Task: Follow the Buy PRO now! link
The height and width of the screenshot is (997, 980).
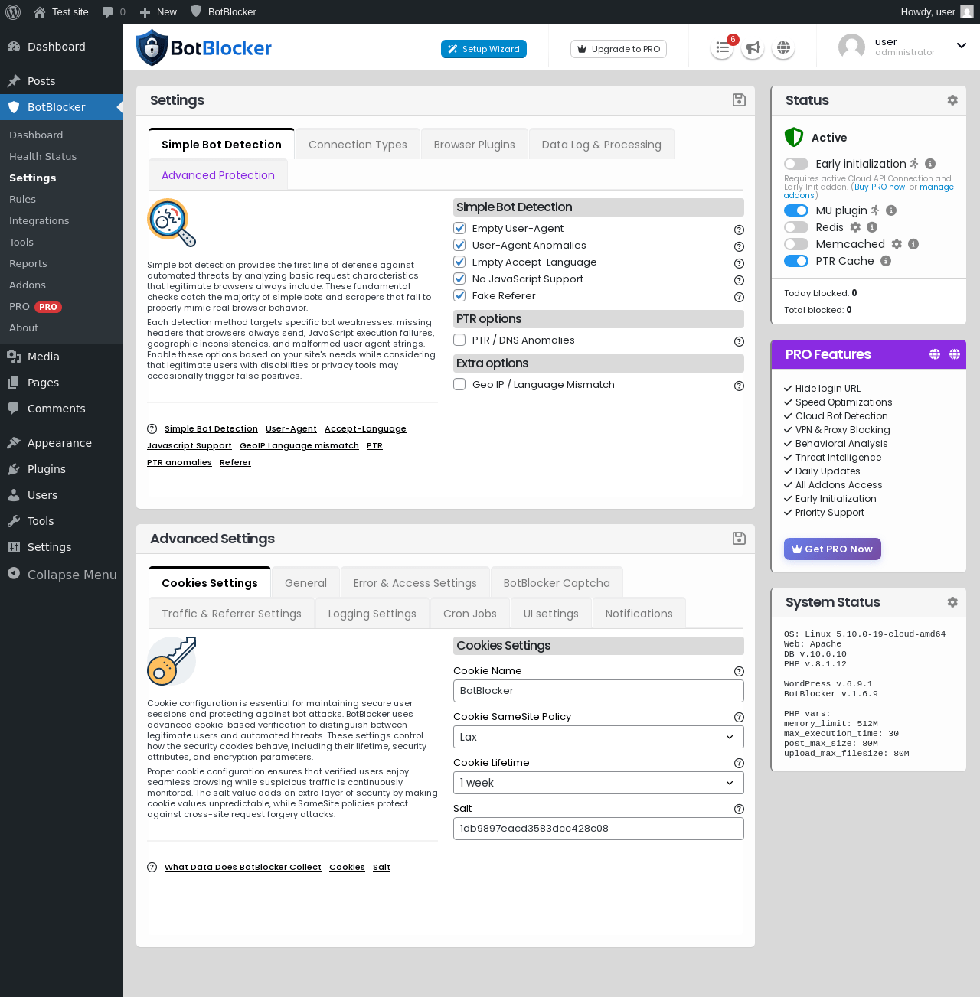Action: (880, 187)
